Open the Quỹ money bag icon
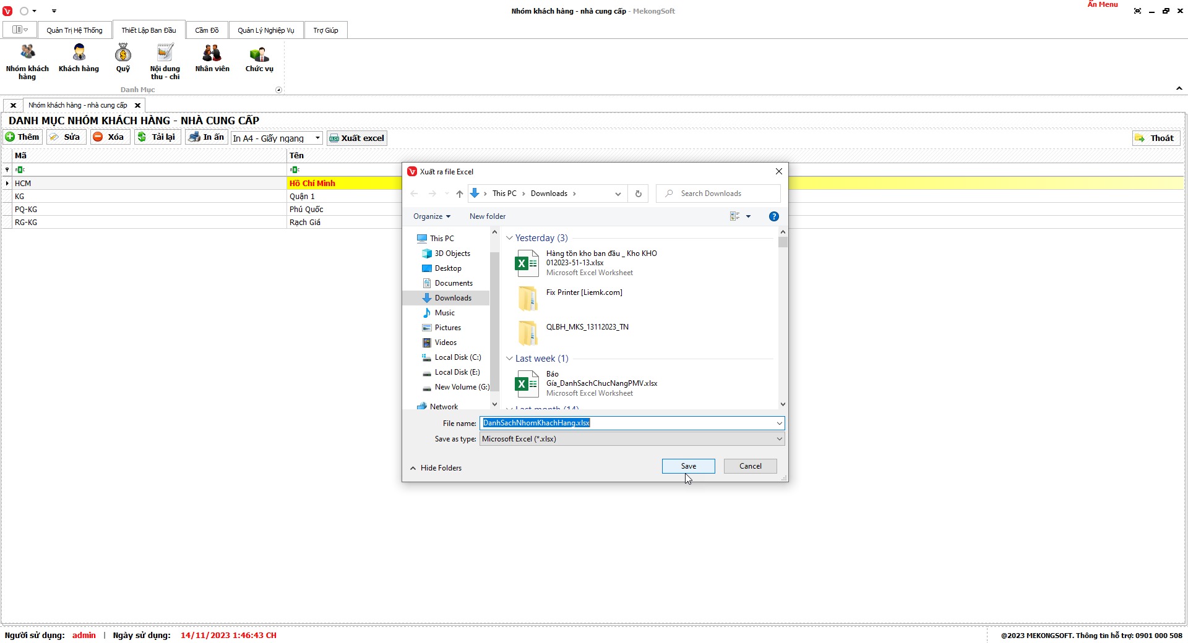The image size is (1188, 643). pos(123,58)
